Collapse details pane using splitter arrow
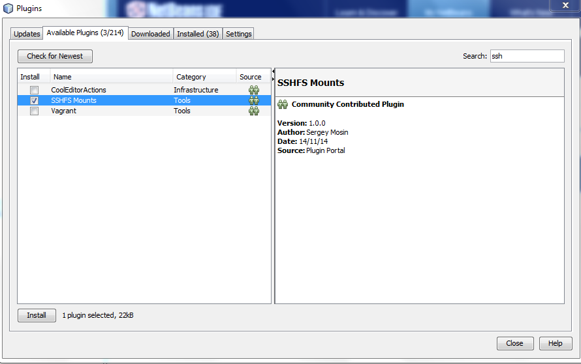Screen dimensions: 581x364 (273, 71)
